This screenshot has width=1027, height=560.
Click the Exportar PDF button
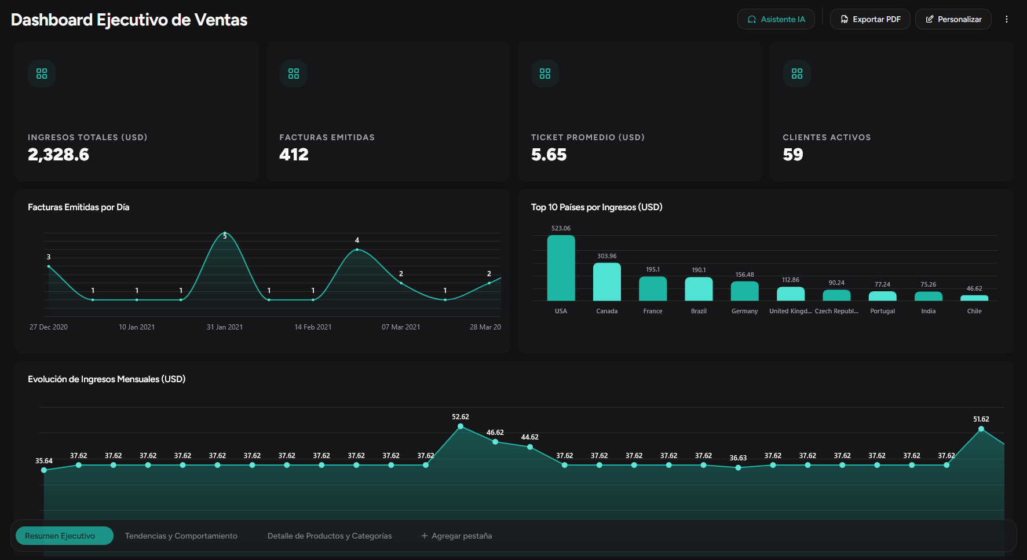(870, 19)
